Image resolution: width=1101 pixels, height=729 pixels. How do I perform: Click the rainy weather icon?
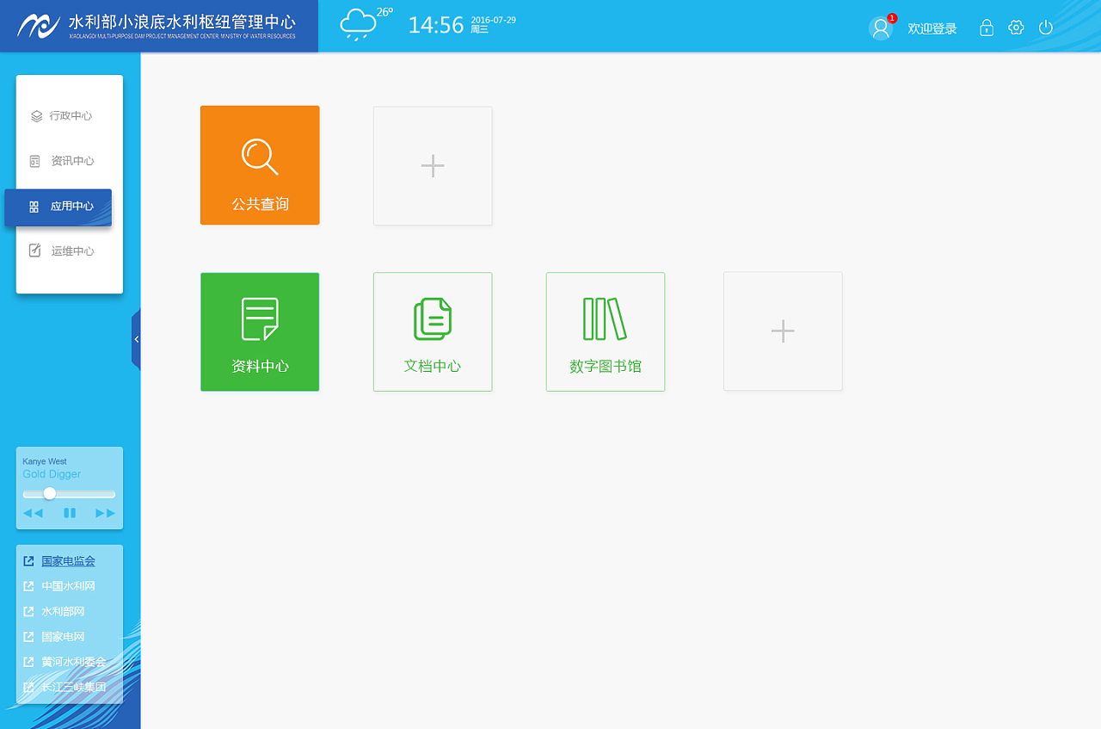click(358, 26)
